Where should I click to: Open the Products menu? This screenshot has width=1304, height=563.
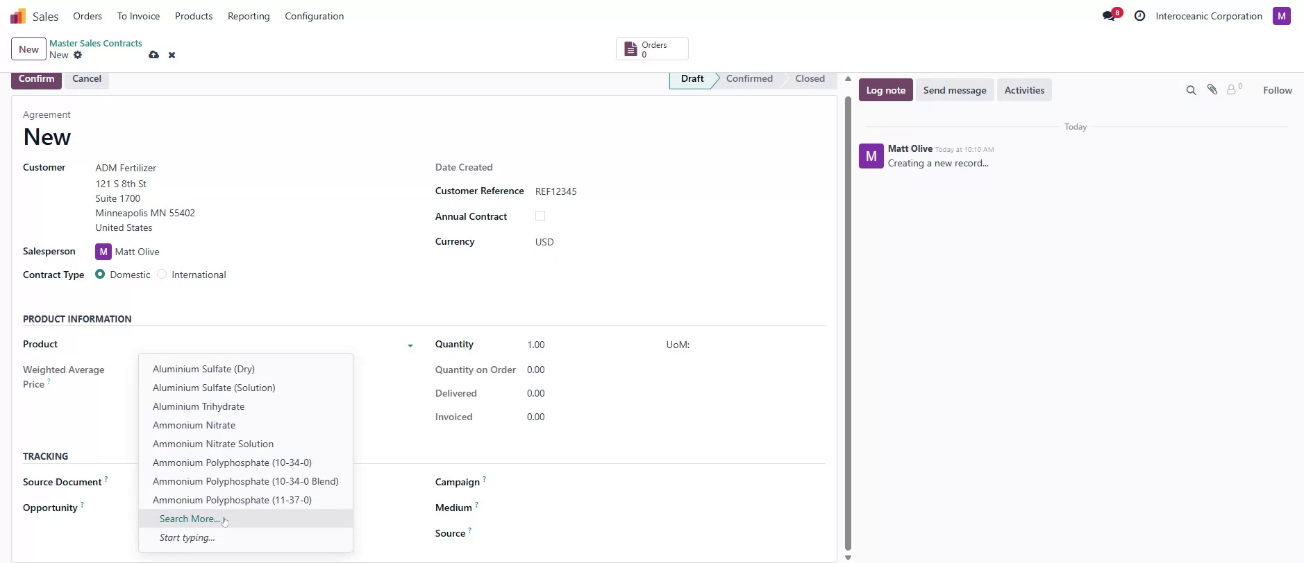point(194,16)
